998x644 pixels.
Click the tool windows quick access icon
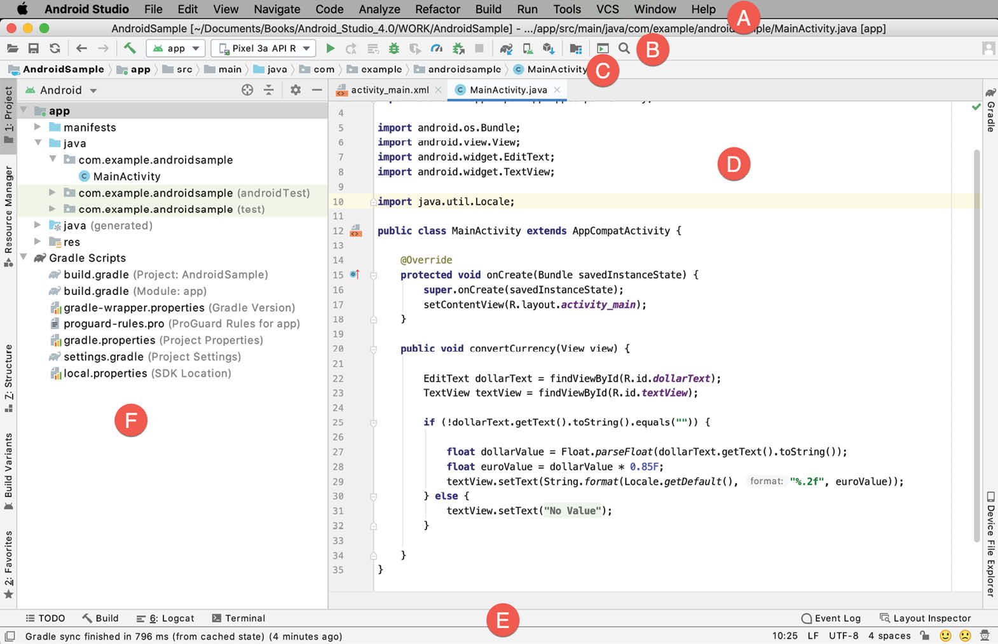click(10, 636)
